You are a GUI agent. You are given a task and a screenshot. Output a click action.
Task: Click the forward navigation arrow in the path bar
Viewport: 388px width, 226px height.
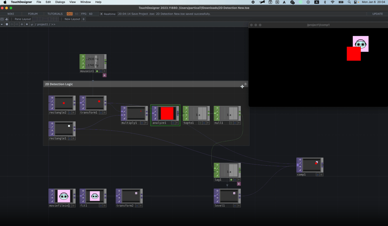pyautogui.click(x=17, y=24)
